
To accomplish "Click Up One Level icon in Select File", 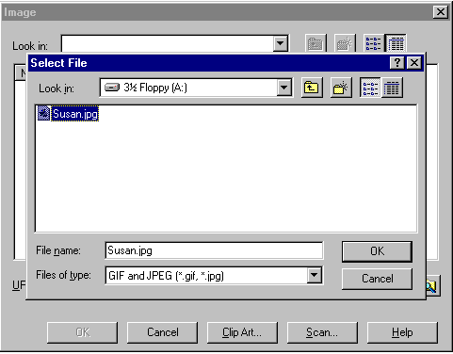I will [312, 88].
